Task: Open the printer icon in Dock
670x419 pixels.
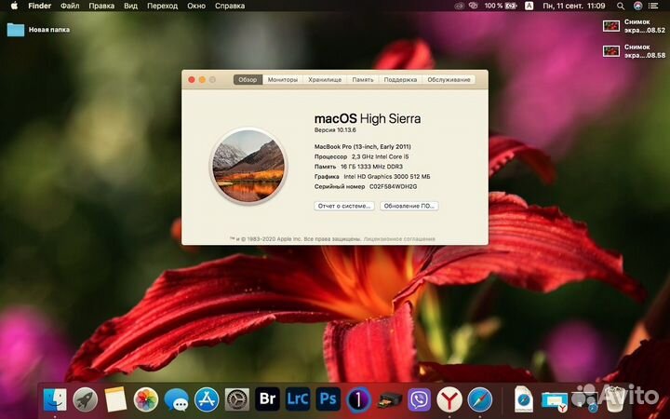Action: point(389,400)
